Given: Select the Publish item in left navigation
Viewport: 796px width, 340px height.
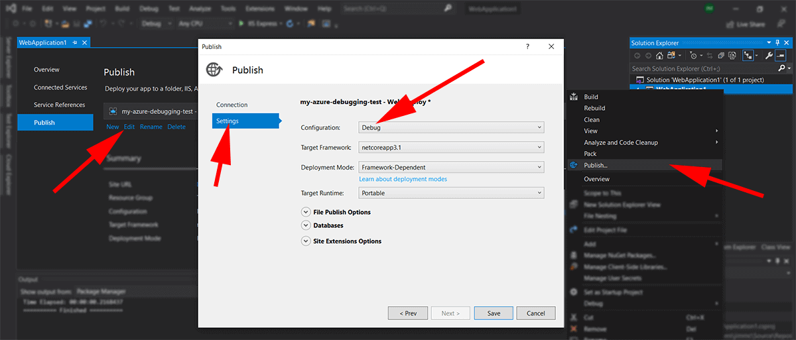Looking at the screenshot, I should click(55, 123).
